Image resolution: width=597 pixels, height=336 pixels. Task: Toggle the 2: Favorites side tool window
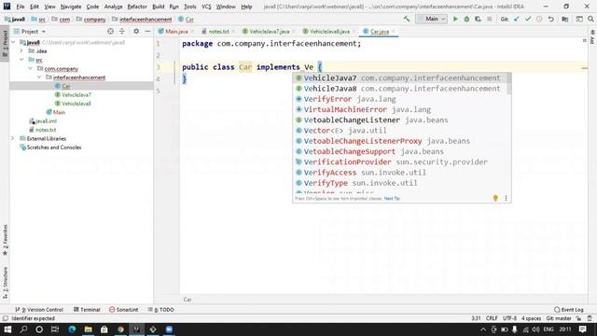5,240
